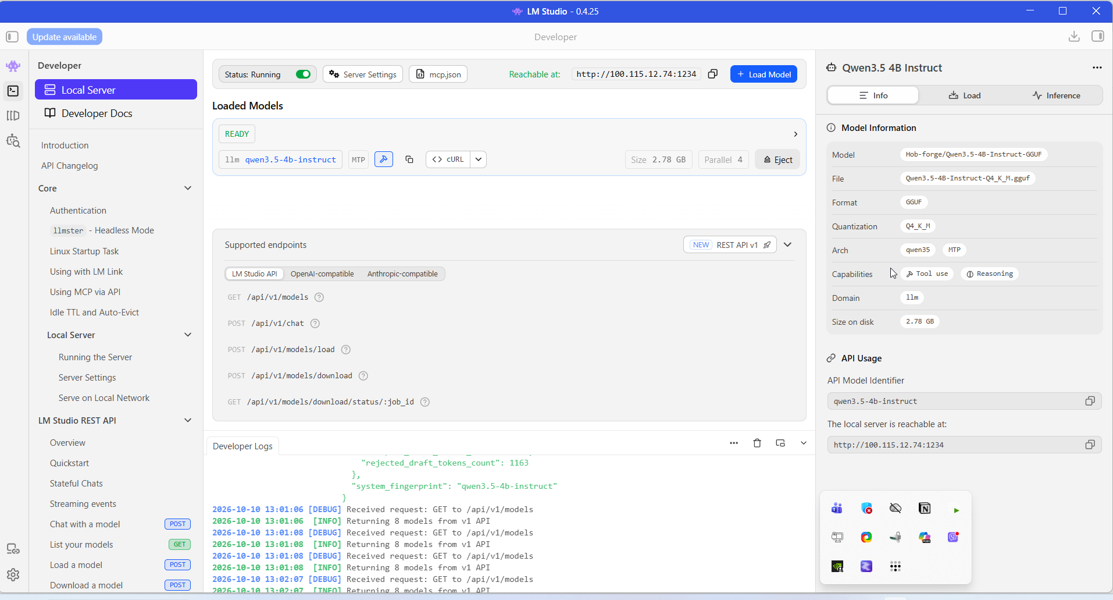Toggle the left sidebar panel icon
Viewport: 1113px width, 600px height.
click(12, 37)
